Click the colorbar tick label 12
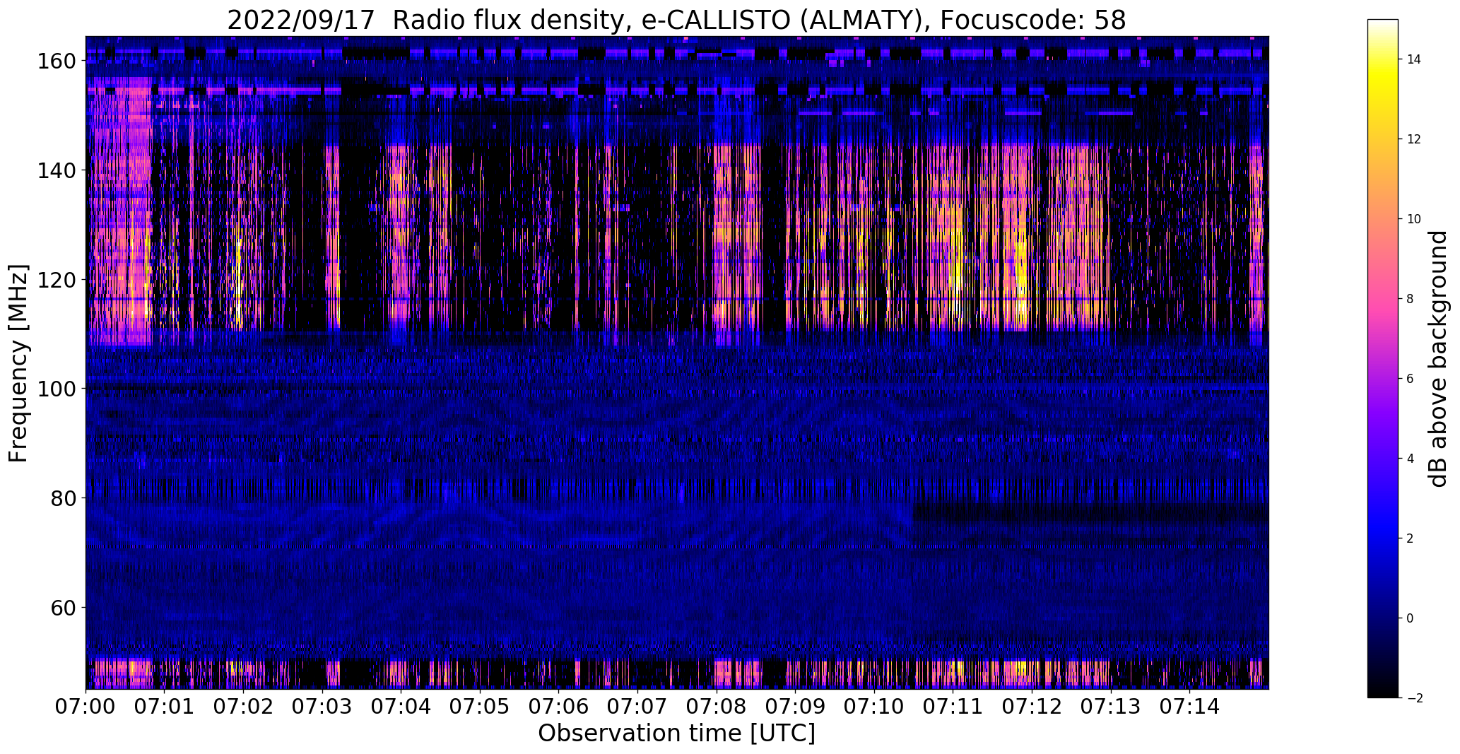1460x754 pixels. coord(1413,139)
